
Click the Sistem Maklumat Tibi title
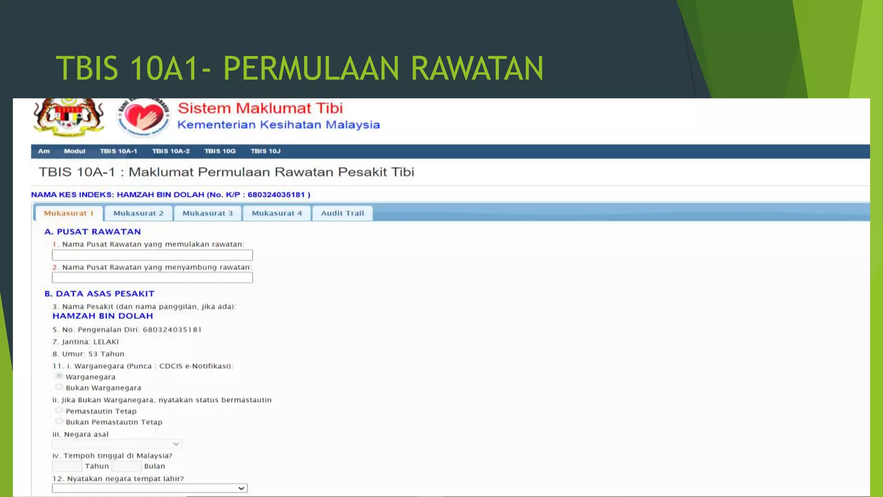pos(260,108)
